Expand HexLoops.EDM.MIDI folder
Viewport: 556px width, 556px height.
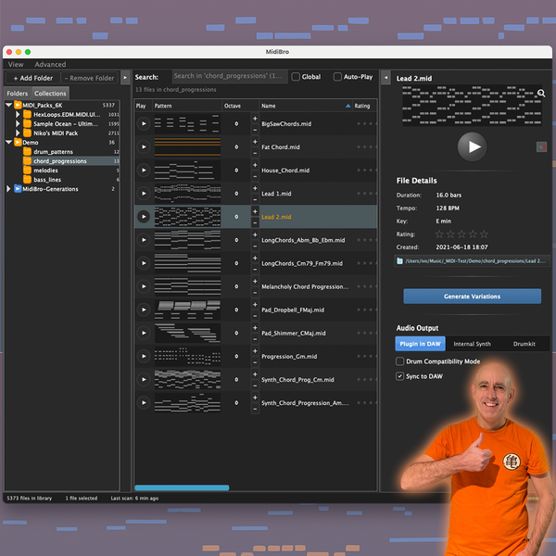click(x=18, y=115)
